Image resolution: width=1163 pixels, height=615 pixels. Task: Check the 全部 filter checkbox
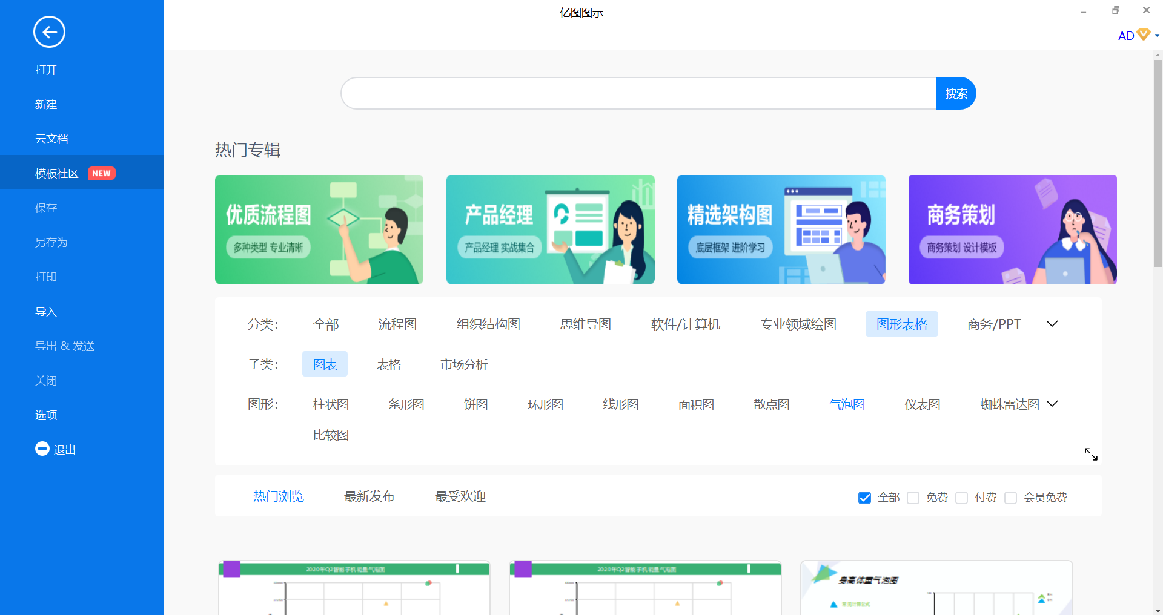point(864,498)
